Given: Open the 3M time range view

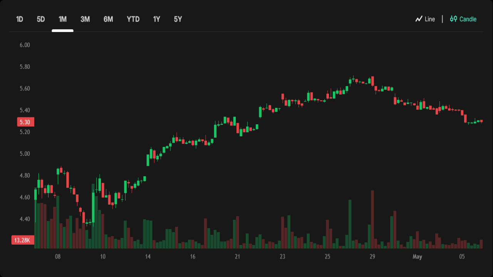Looking at the screenshot, I should coord(85,19).
